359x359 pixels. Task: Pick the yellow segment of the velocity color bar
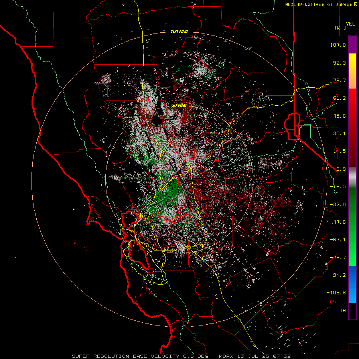pos(352,71)
